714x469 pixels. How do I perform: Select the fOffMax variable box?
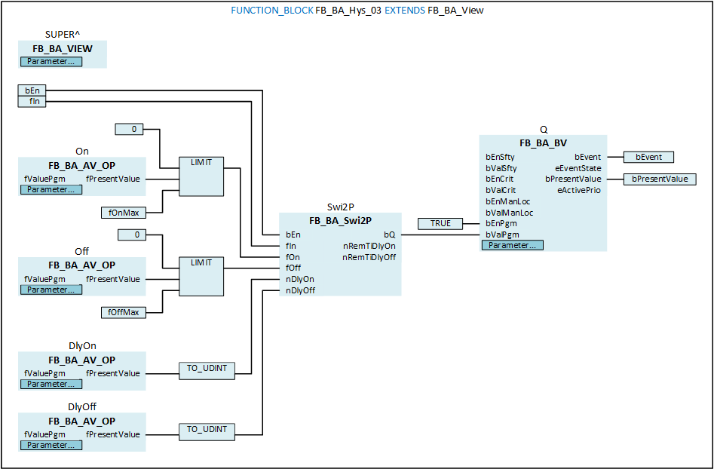pos(124,312)
